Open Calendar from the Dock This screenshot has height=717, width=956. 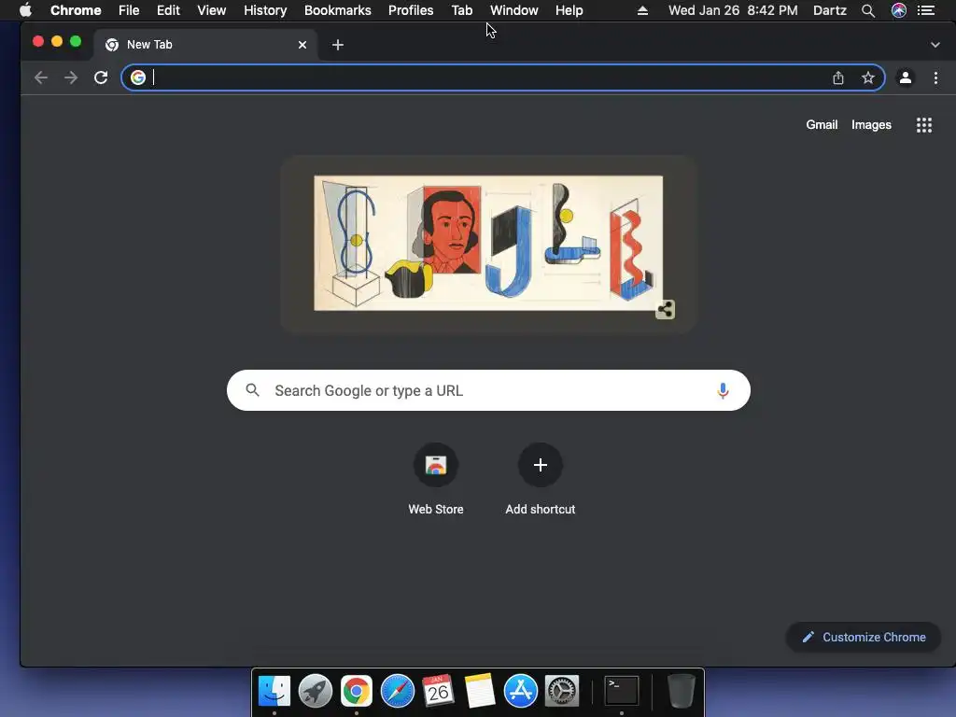click(439, 691)
